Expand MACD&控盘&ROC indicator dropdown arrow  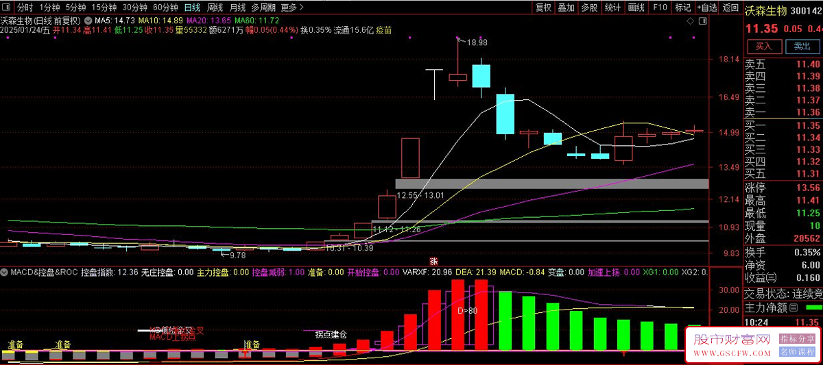pos(5,272)
